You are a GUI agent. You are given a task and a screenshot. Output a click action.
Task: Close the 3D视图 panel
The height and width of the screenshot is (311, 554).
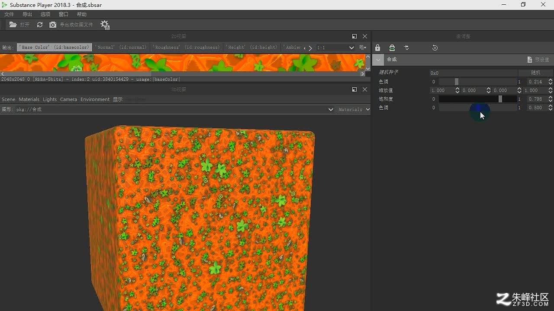pos(365,89)
